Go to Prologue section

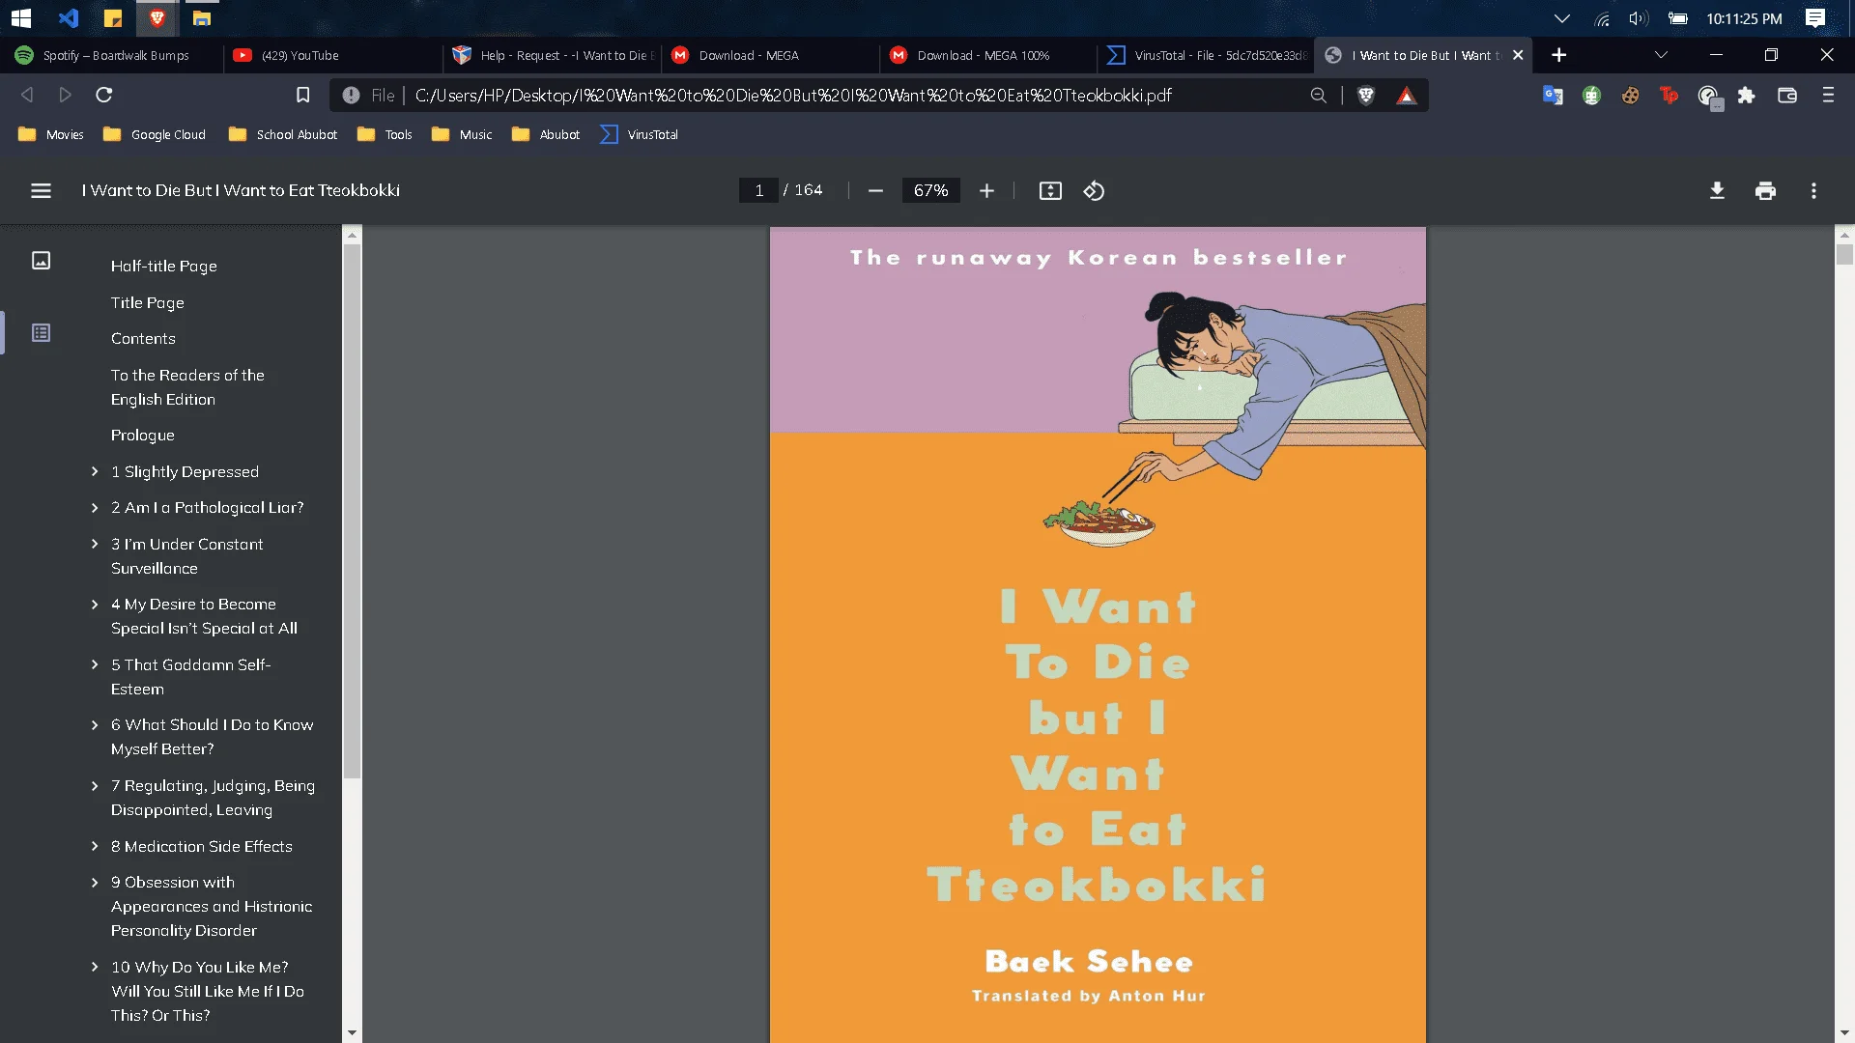coord(143,436)
